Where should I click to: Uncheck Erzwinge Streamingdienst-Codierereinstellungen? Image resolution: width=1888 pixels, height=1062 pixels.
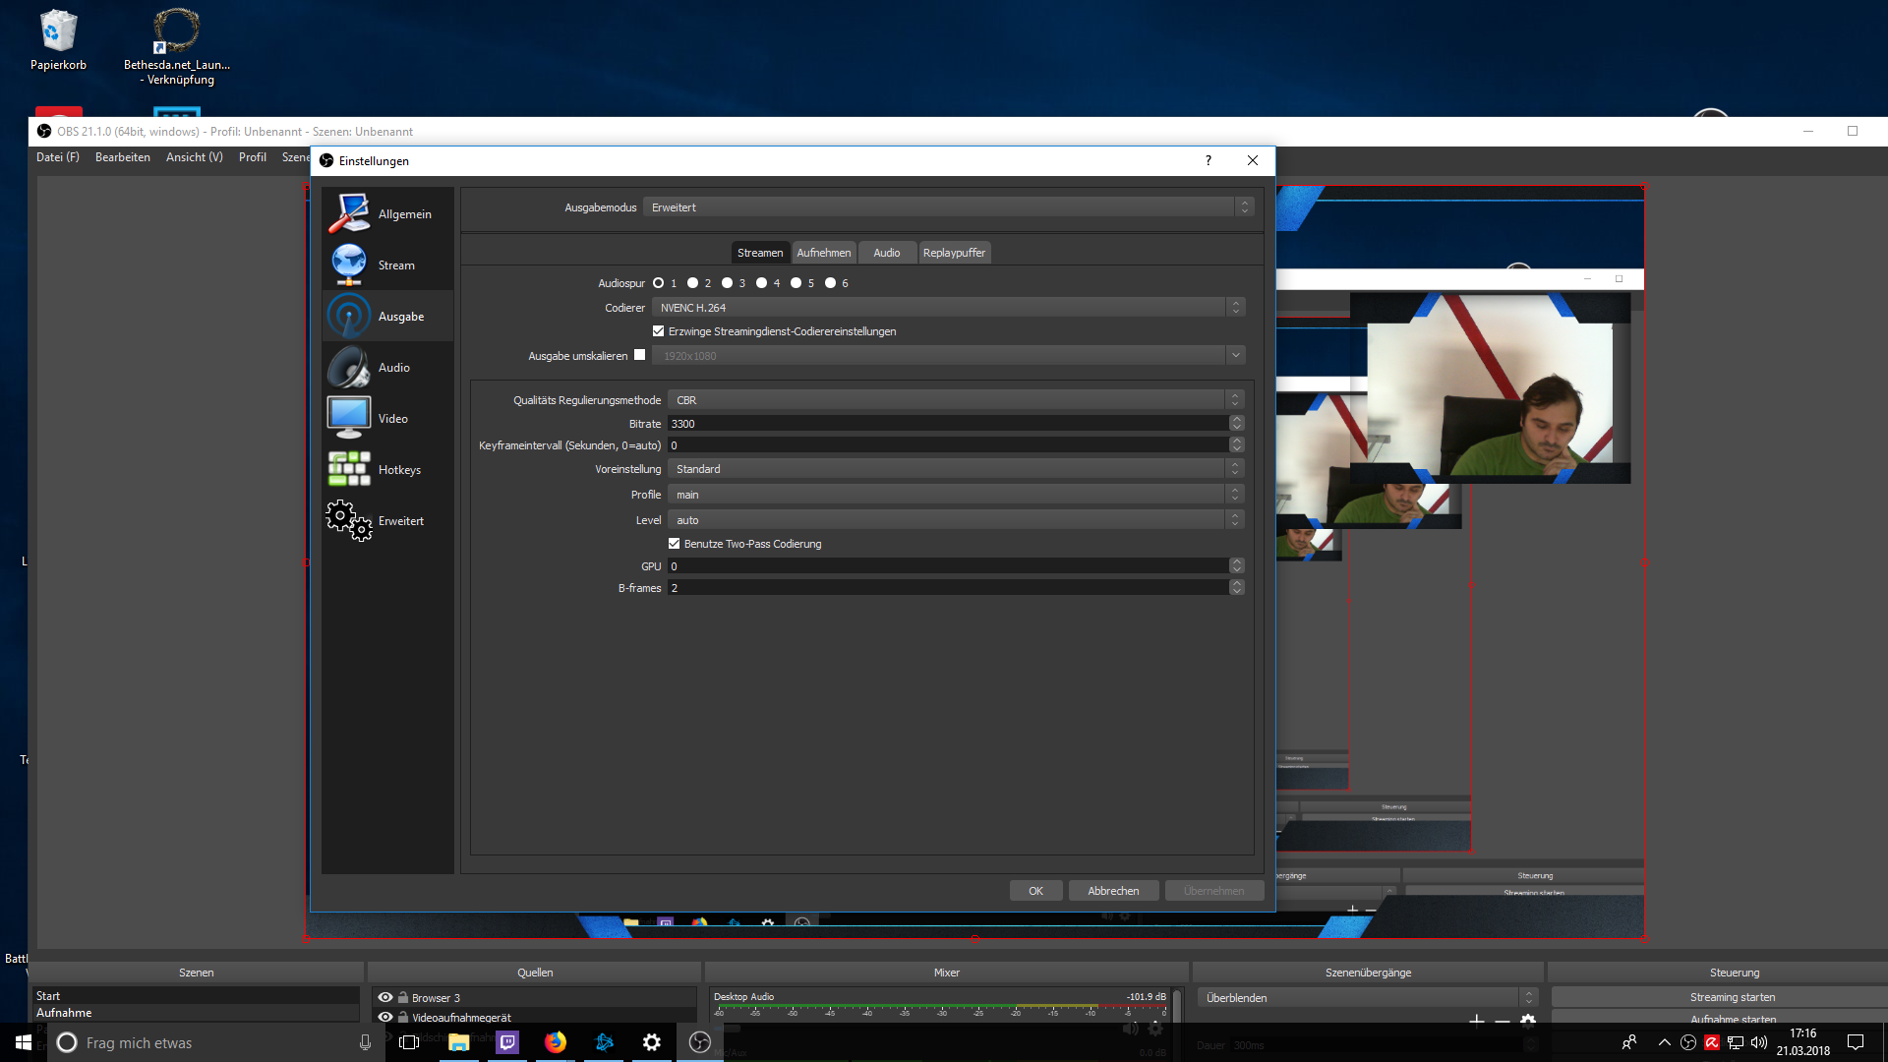[659, 331]
